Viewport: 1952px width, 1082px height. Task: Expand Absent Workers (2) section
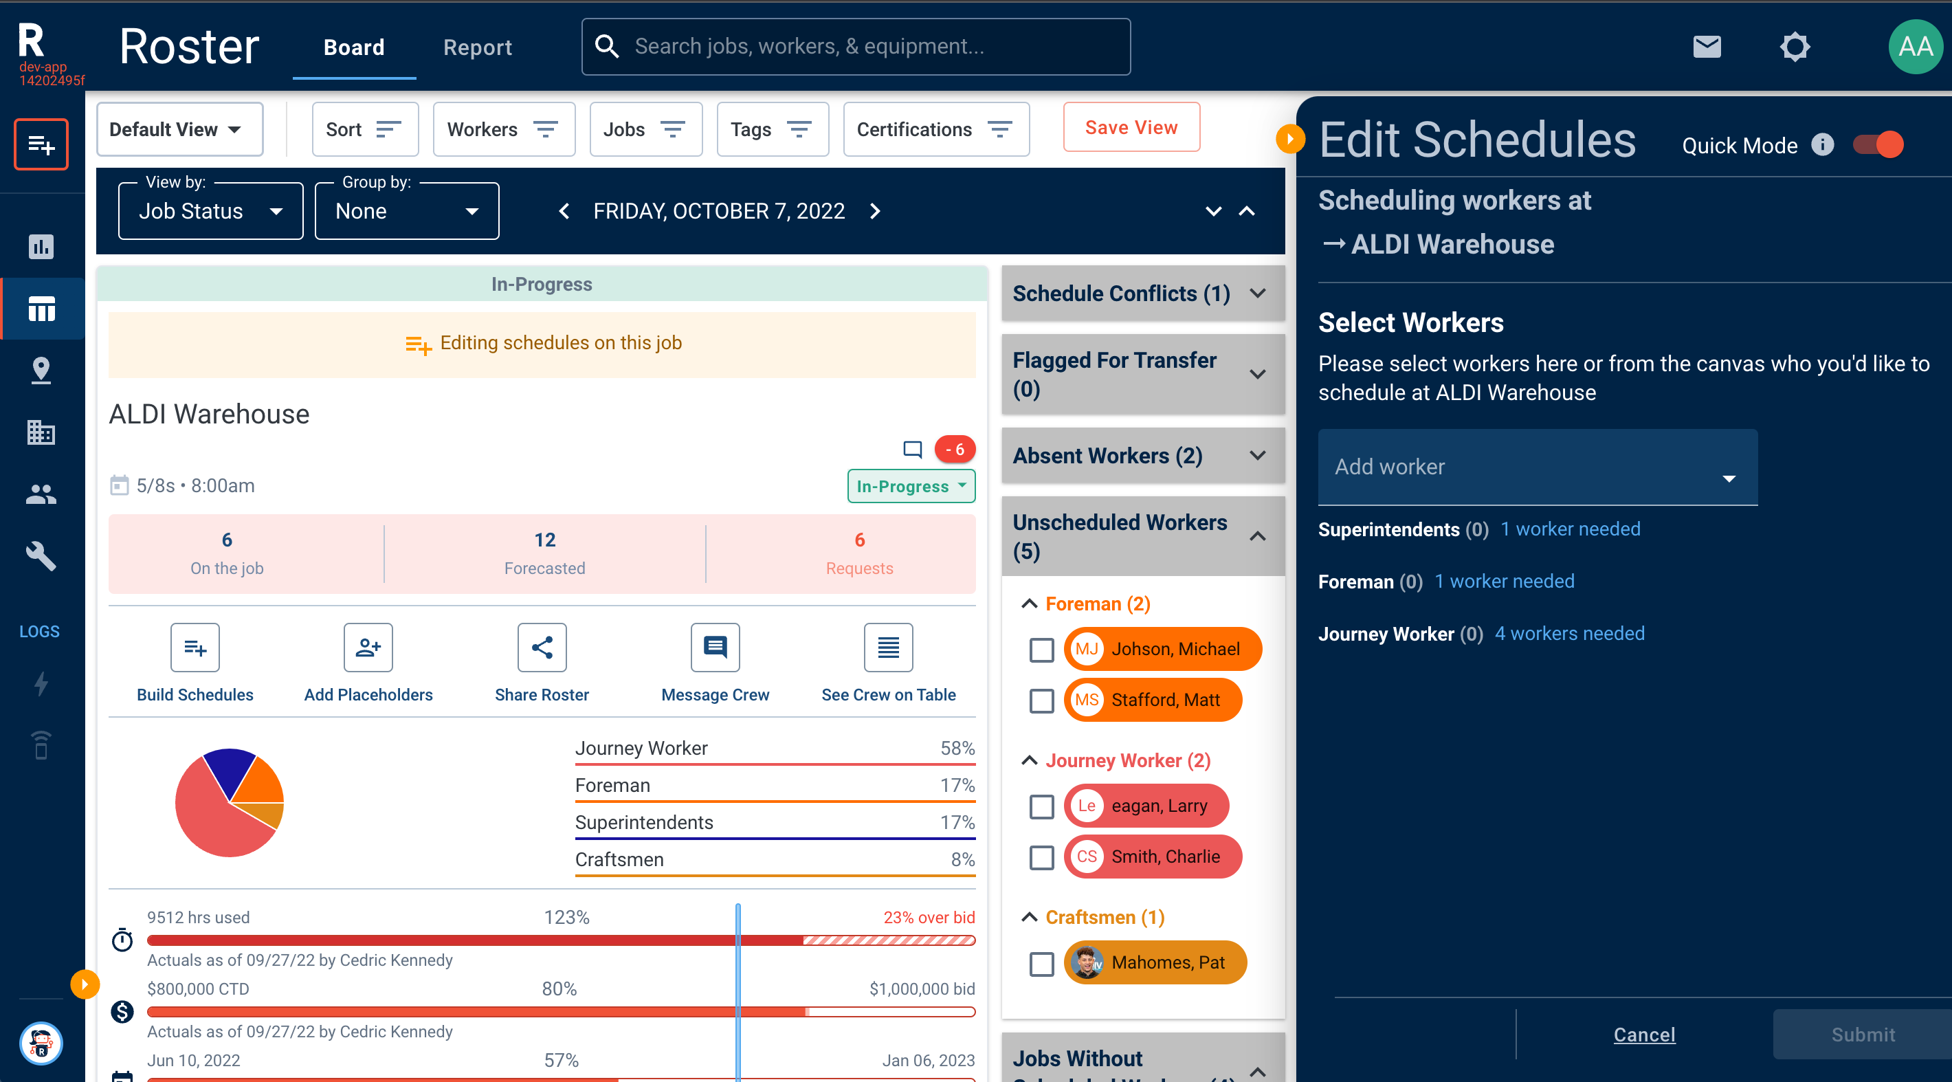(x=1143, y=456)
